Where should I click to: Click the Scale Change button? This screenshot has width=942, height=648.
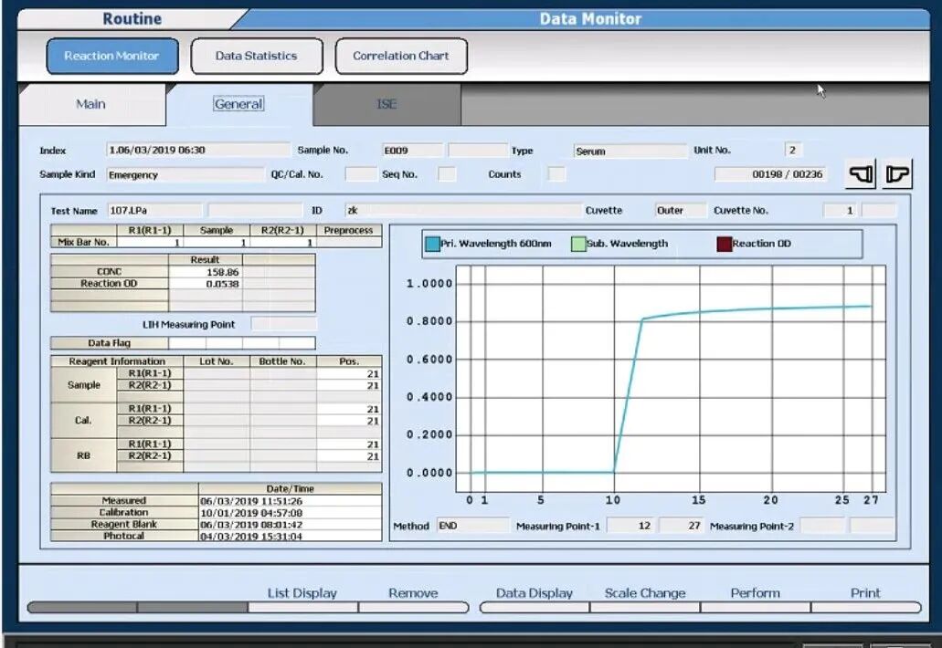click(645, 600)
